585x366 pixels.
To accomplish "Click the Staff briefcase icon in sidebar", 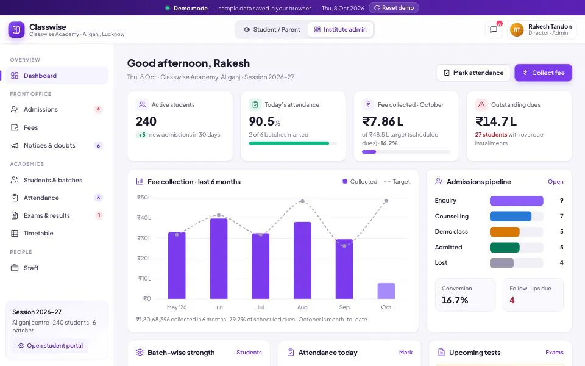I will (x=15, y=268).
